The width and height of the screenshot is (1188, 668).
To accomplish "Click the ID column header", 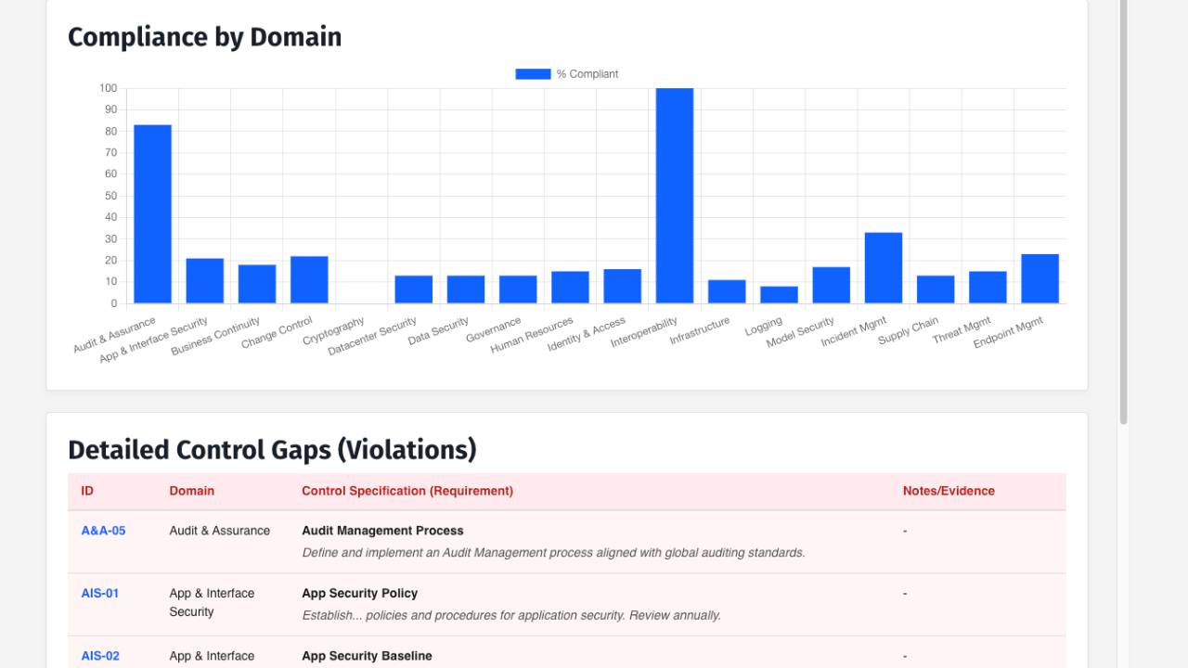I will pos(87,491).
